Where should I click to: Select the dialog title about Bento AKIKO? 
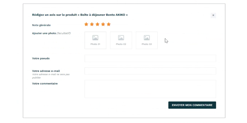(80, 15)
